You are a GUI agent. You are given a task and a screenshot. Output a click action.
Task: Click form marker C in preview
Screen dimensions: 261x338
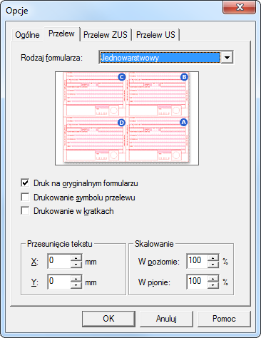121,77
